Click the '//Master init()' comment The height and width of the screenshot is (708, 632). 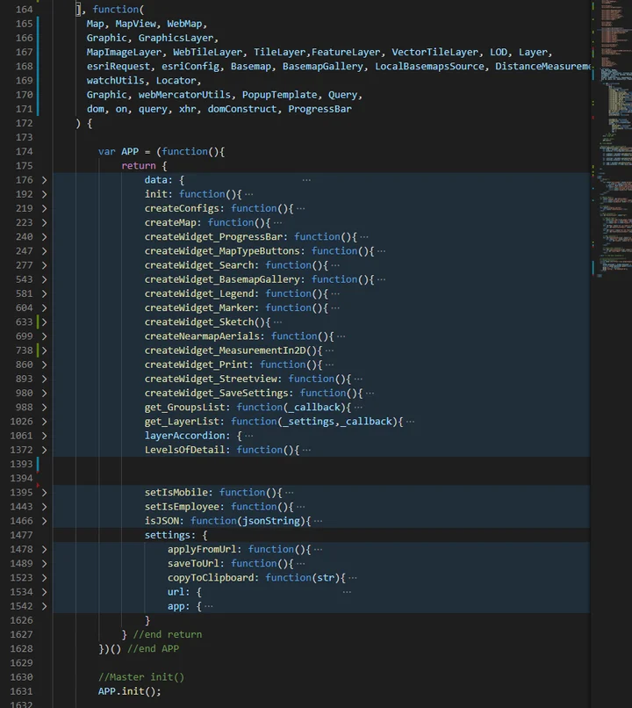pos(141,677)
